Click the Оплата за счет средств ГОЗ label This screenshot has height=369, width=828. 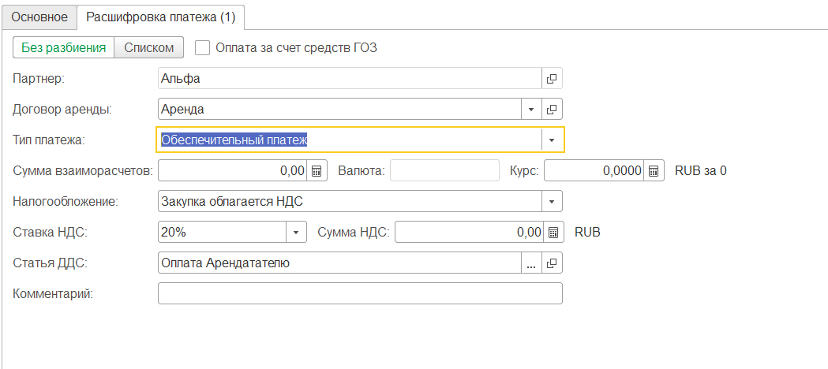(296, 47)
